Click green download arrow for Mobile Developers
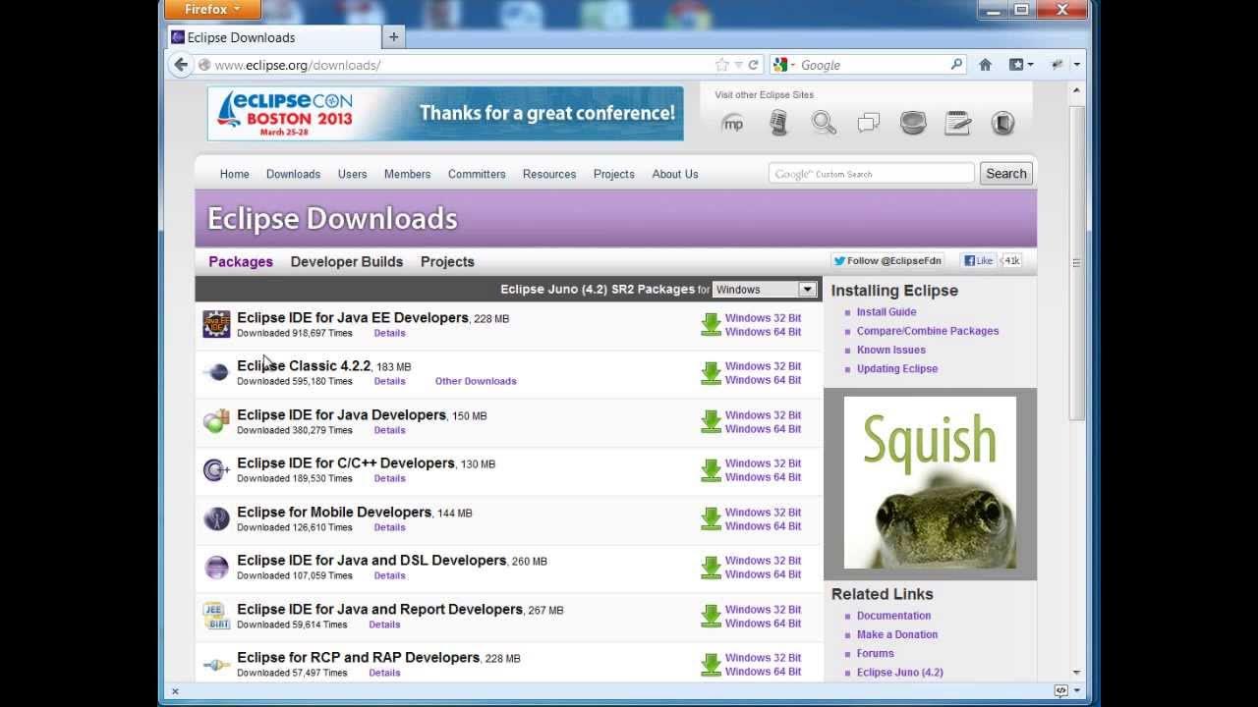This screenshot has width=1258, height=707. coord(711,518)
